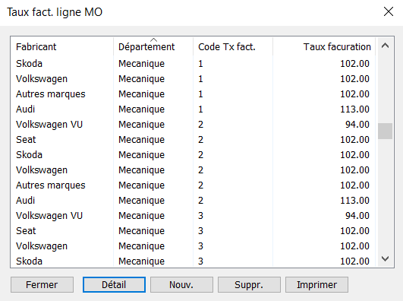The width and height of the screenshot is (403, 301).
Task: Sort by the Taux facuration header
Action: click(x=324, y=46)
